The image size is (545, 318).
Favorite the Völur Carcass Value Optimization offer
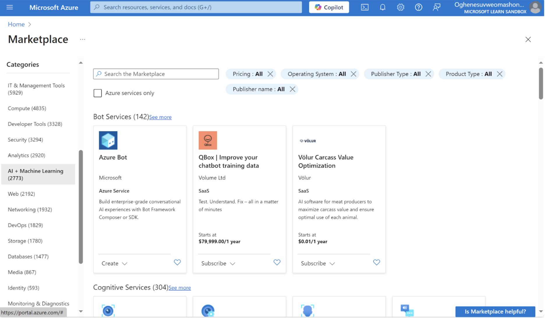[377, 263]
